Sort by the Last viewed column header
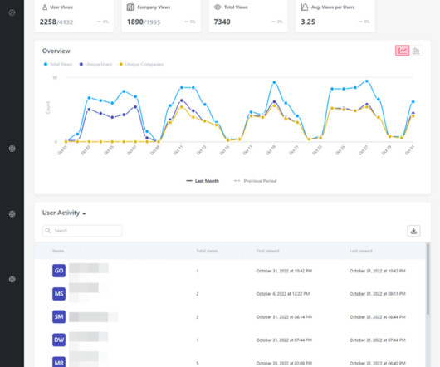Viewport: 440px width, 367px height. pyautogui.click(x=361, y=251)
